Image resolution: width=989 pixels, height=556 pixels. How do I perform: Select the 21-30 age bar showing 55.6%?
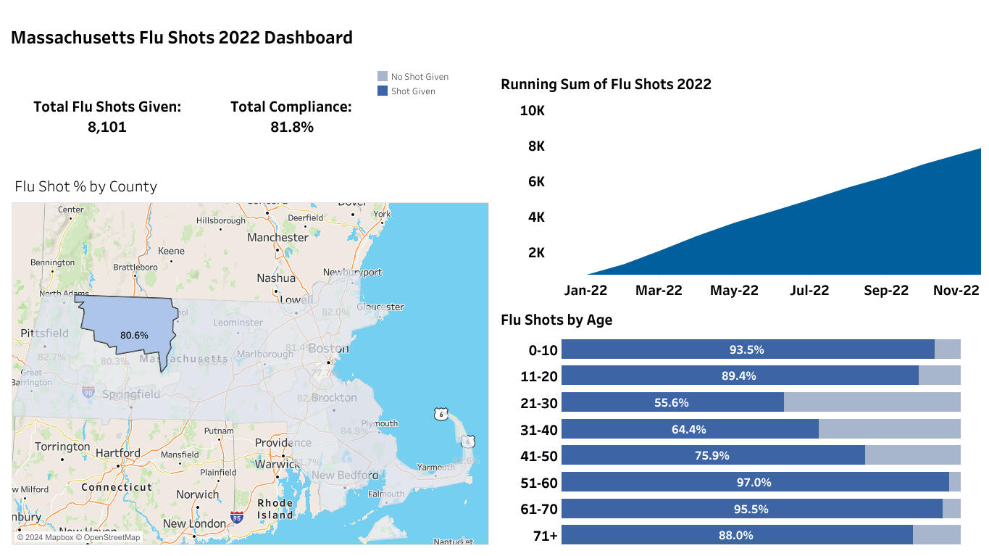point(671,402)
